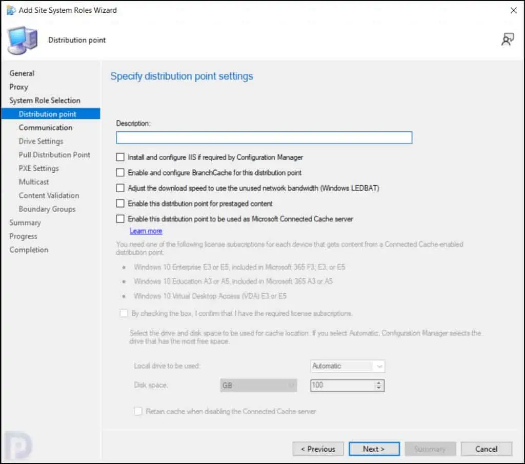This screenshot has height=464, width=525.
Task: Increase disk space with the up arrow
Action: pos(379,382)
